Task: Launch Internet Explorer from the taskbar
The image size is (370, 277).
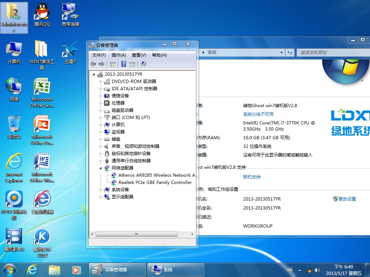Action: click(x=32, y=270)
